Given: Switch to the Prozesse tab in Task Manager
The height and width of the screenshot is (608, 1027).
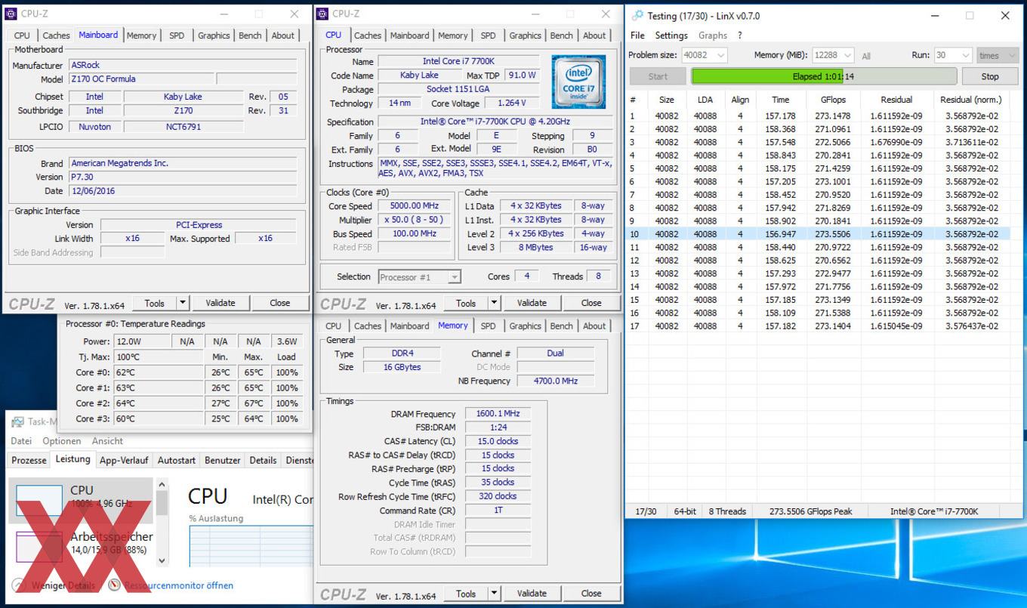Looking at the screenshot, I should tap(29, 461).
